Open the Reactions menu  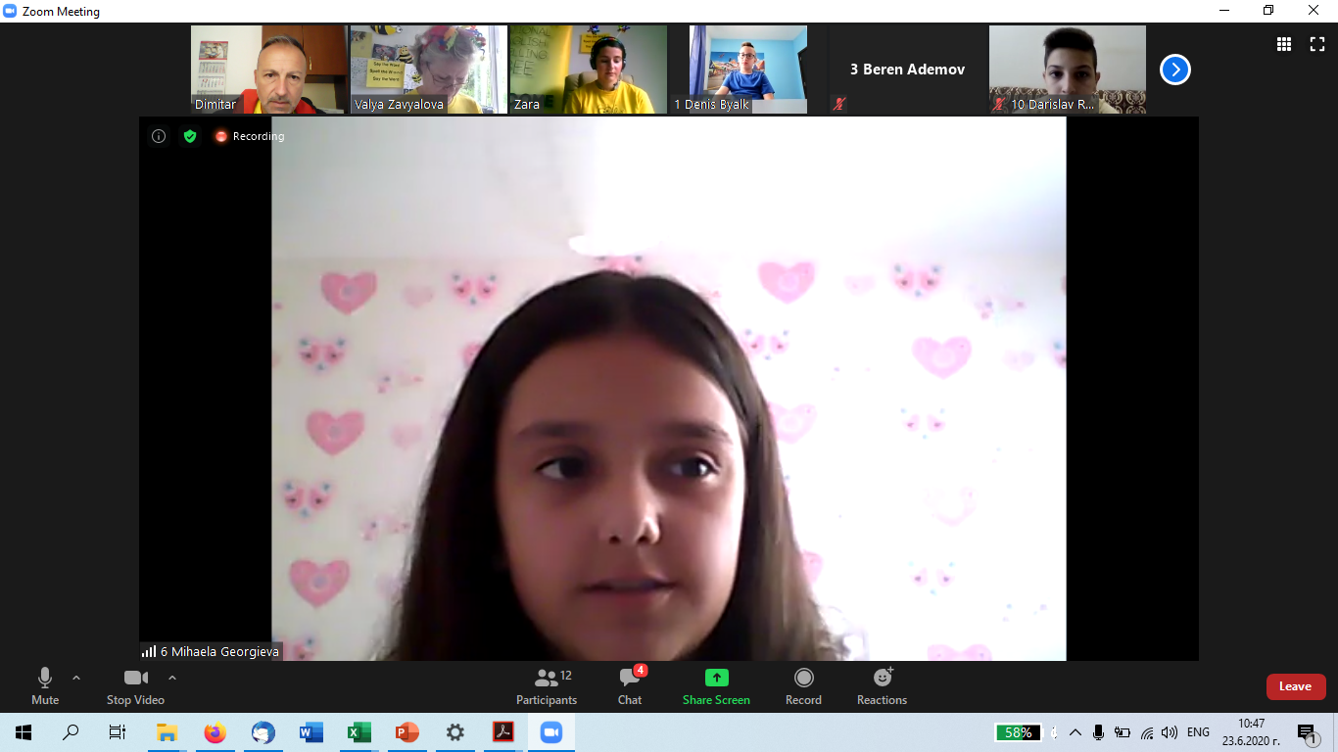pos(882,686)
